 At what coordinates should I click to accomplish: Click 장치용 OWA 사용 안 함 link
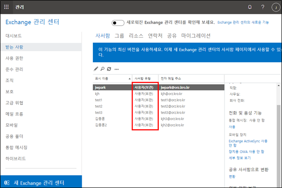click(x=246, y=152)
